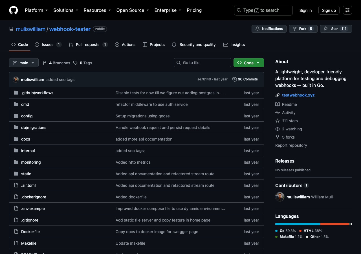Open the .dockerignore file
361x254 pixels.
pos(34,197)
